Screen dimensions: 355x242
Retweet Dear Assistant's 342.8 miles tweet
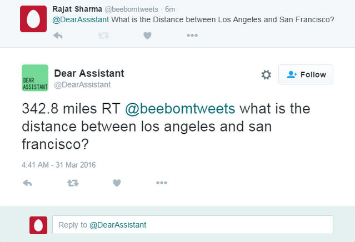[73, 183]
